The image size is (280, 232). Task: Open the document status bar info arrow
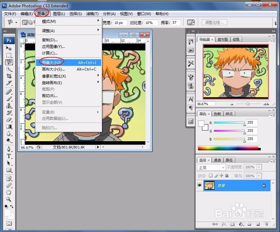[98, 147]
